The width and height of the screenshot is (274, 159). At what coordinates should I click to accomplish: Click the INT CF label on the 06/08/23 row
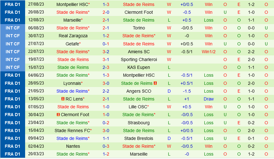[x=13, y=28]
